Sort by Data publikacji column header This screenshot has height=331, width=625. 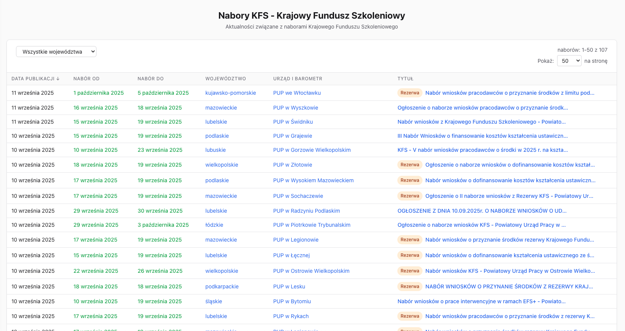pos(35,79)
